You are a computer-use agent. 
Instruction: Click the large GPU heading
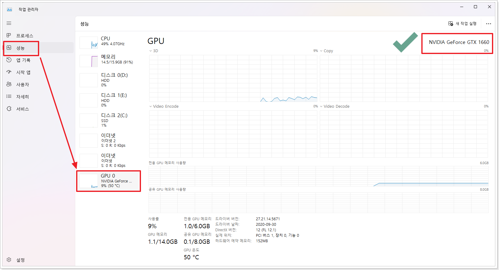156,41
